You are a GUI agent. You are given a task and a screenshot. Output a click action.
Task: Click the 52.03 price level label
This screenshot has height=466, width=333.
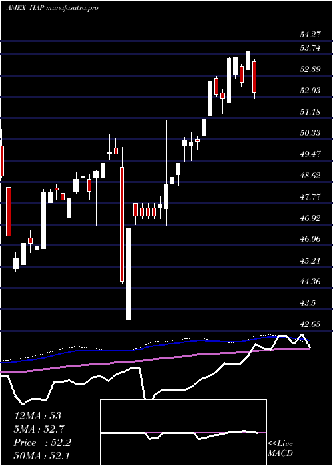[310, 91]
